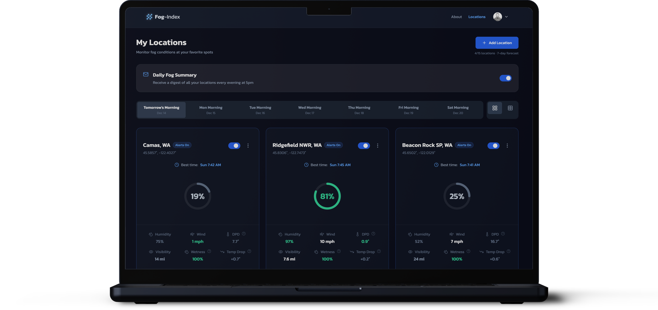This screenshot has height=310, width=658.
Task: Switch to grid card view
Action: pyautogui.click(x=495, y=108)
